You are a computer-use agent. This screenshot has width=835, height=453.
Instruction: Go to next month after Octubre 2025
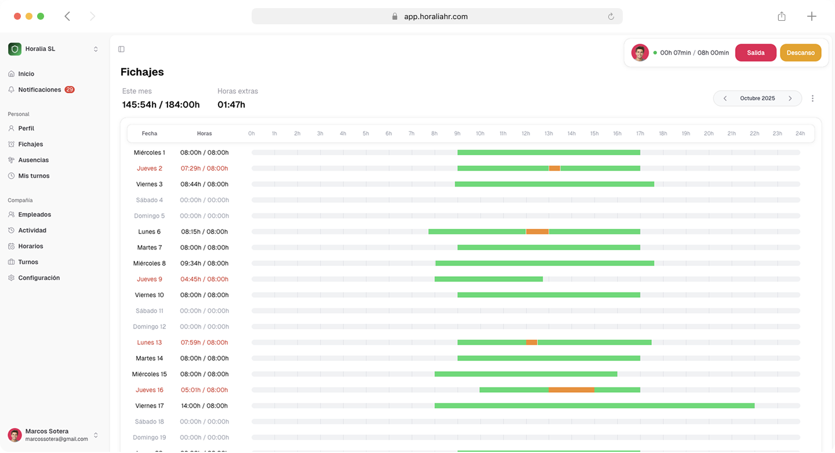coord(790,98)
